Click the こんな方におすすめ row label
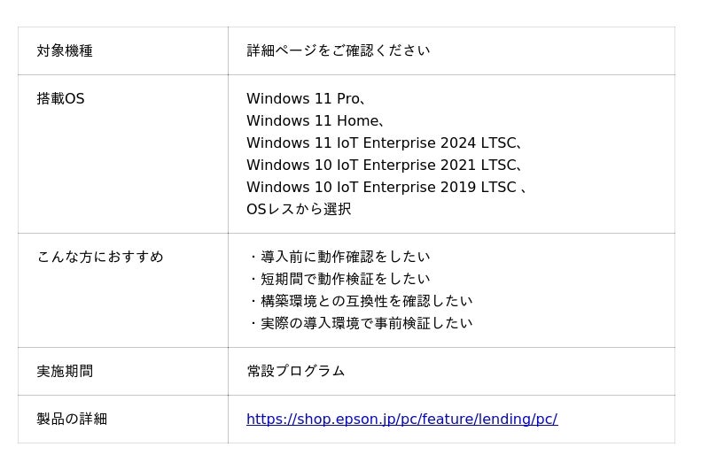Viewport: 709px width, 470px height. [x=100, y=258]
